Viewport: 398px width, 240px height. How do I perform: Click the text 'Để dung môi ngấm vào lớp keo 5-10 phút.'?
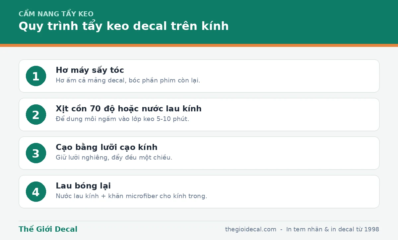pos(122,119)
